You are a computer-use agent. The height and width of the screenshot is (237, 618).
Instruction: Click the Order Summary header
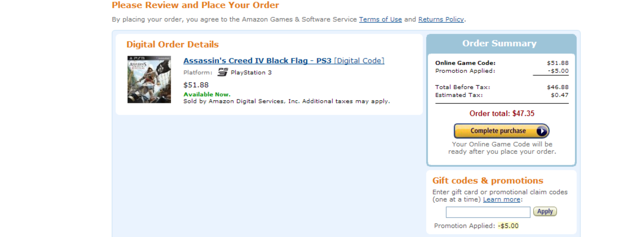point(499,43)
